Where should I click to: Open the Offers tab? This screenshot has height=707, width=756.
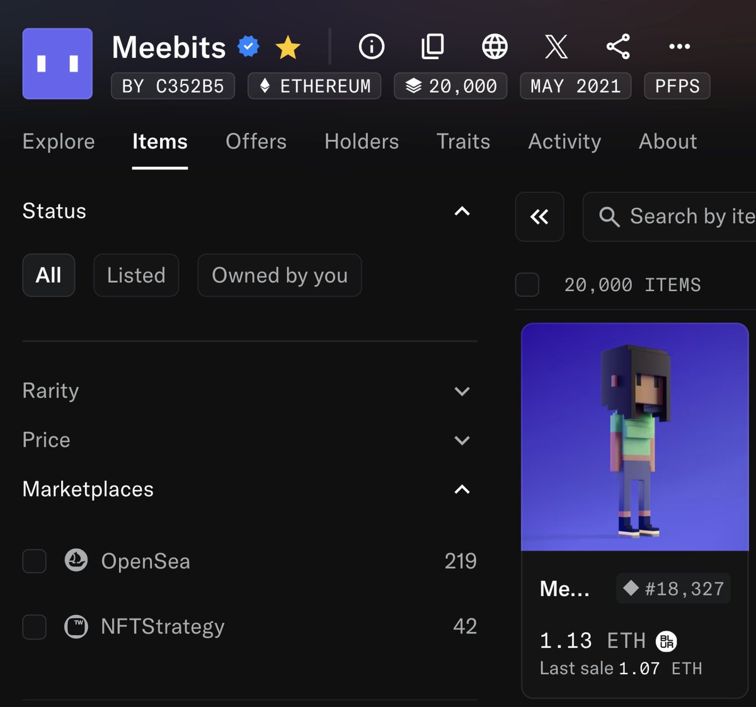pyautogui.click(x=256, y=142)
